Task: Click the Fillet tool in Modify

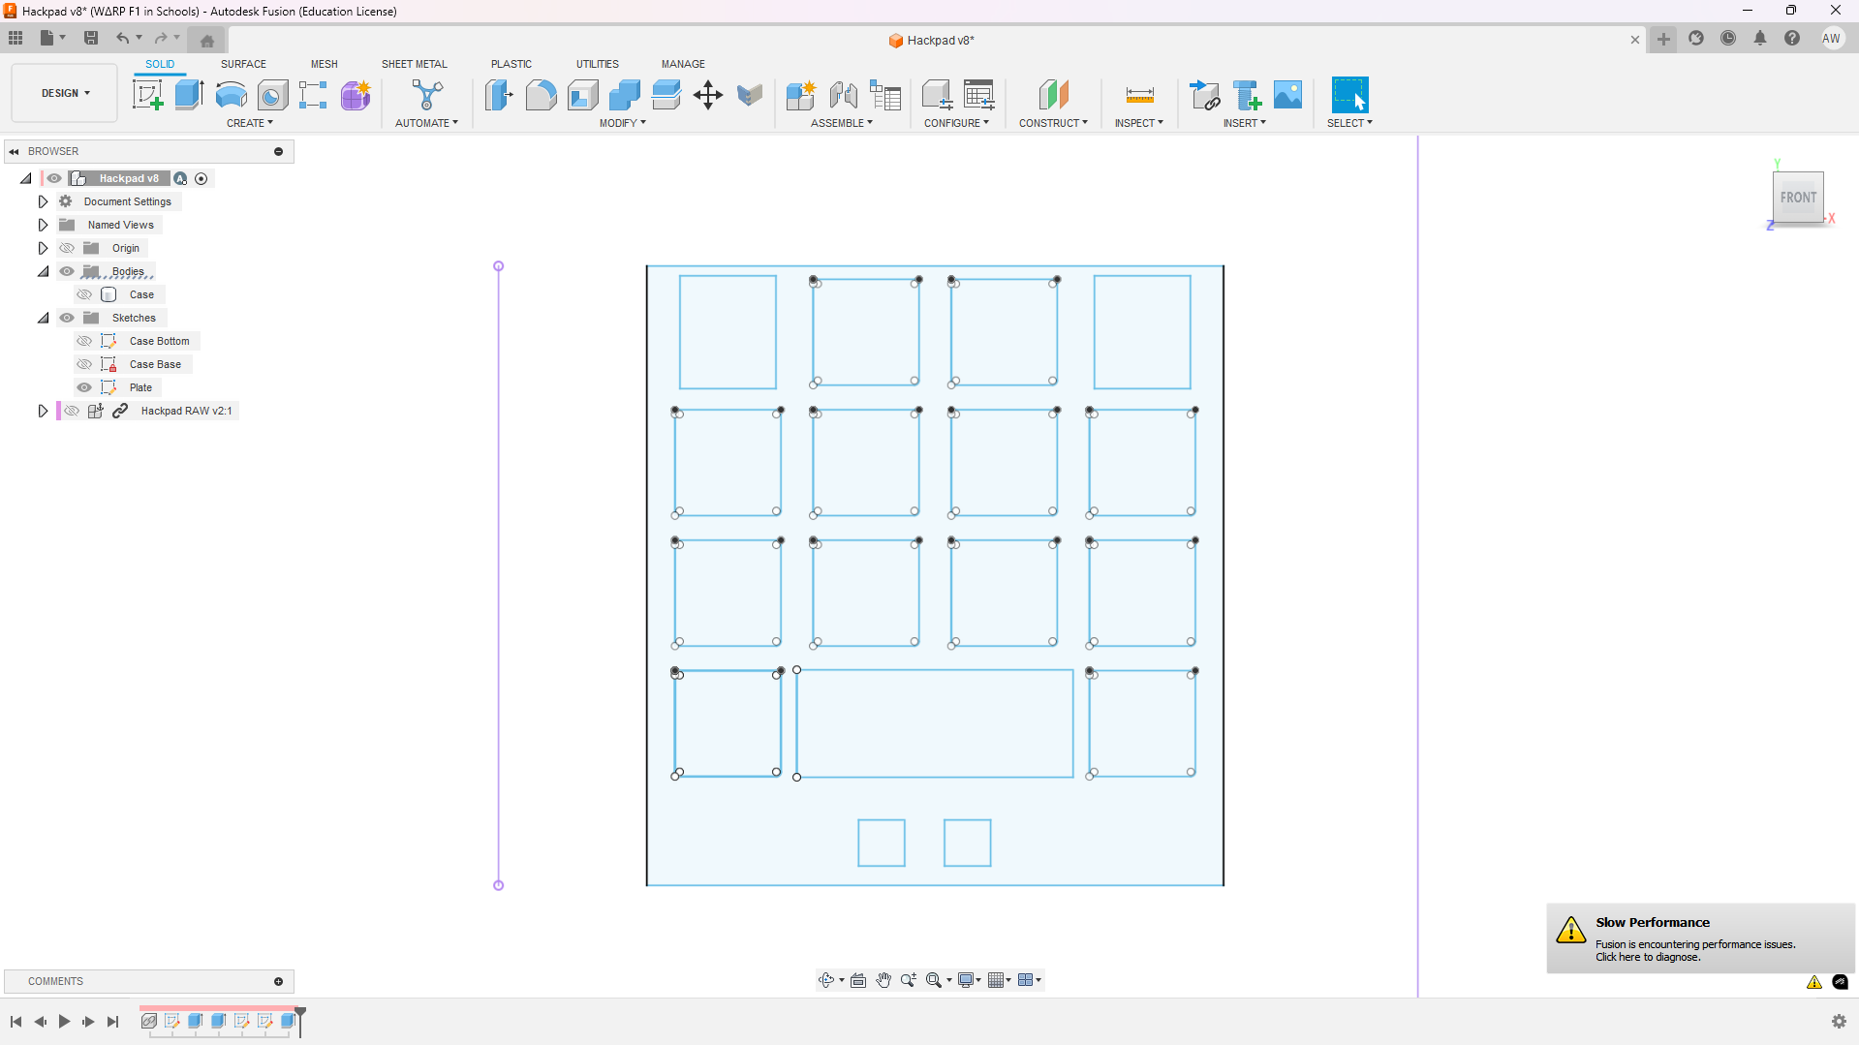Action: 541,95
